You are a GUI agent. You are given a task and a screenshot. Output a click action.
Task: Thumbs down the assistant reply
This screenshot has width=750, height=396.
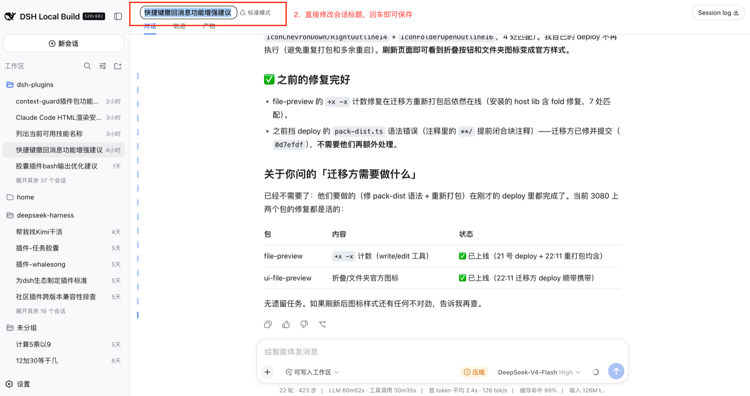coord(304,324)
